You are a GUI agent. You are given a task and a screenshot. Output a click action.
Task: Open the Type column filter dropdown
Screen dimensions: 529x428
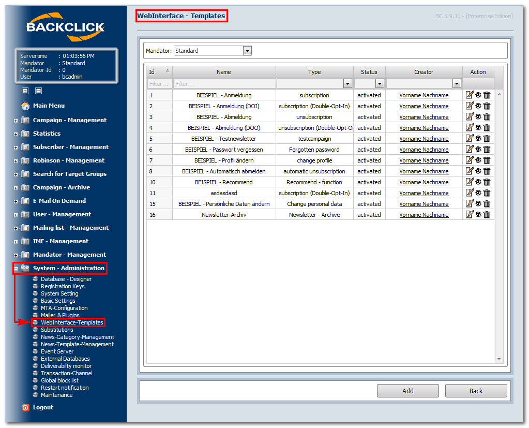point(347,83)
